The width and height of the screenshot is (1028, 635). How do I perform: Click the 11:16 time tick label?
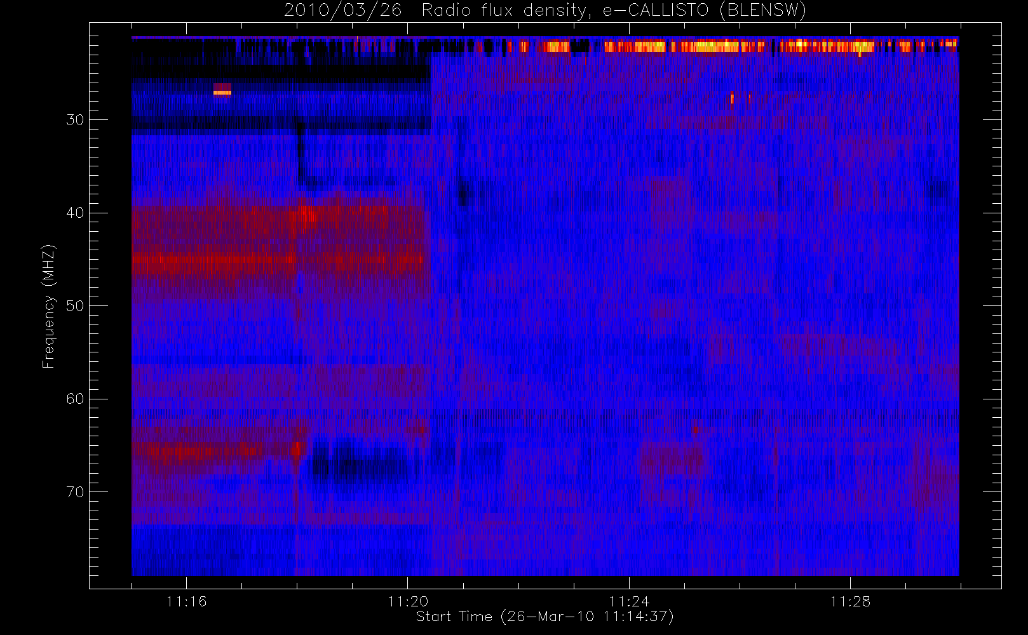click(x=186, y=601)
